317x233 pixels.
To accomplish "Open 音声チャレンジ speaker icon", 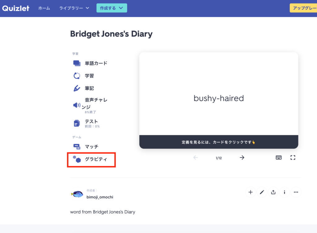I will pyautogui.click(x=77, y=105).
